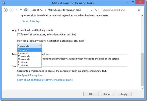Click the Ease of Access icon in the address bar
Viewport: 147px width, 101px height.
[26, 10]
